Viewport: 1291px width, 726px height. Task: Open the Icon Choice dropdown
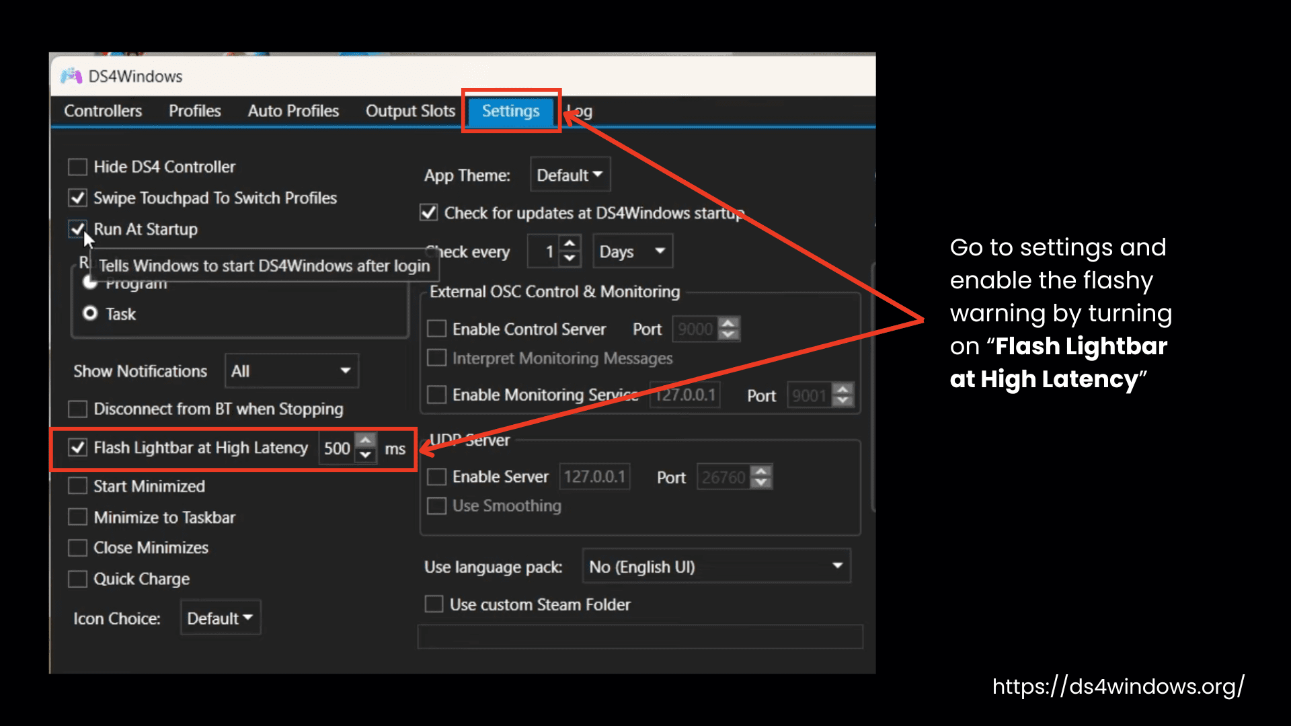click(x=221, y=618)
